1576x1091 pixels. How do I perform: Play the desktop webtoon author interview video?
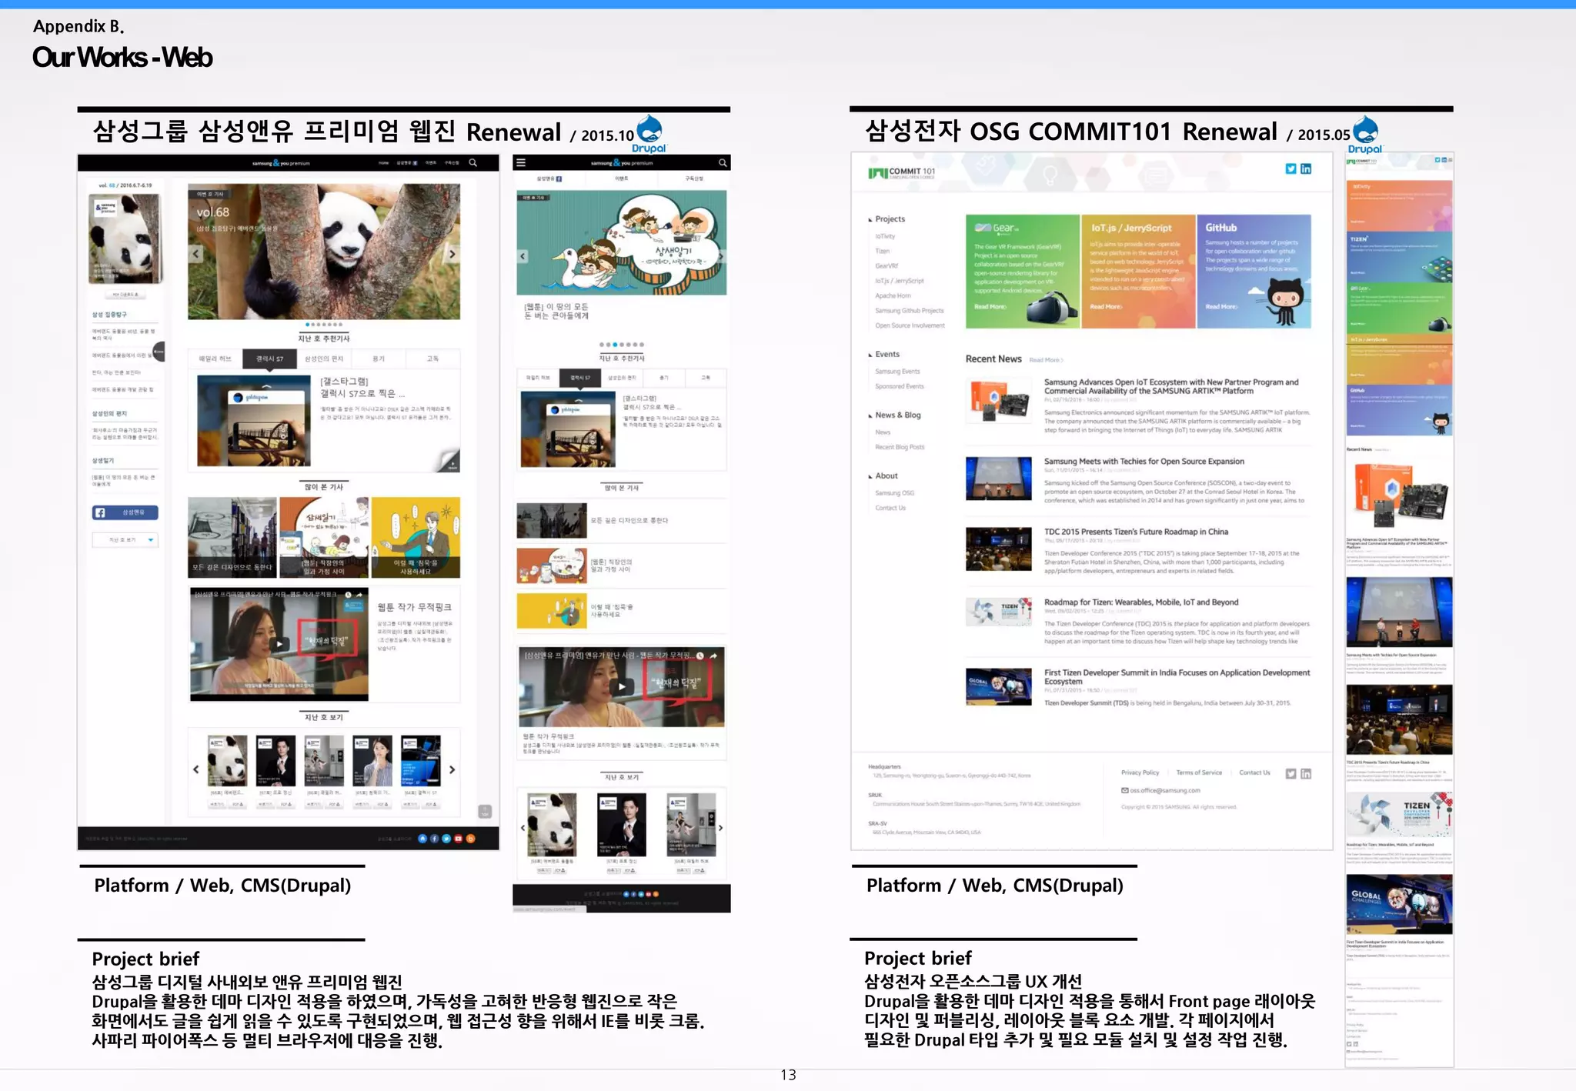coord(280,644)
